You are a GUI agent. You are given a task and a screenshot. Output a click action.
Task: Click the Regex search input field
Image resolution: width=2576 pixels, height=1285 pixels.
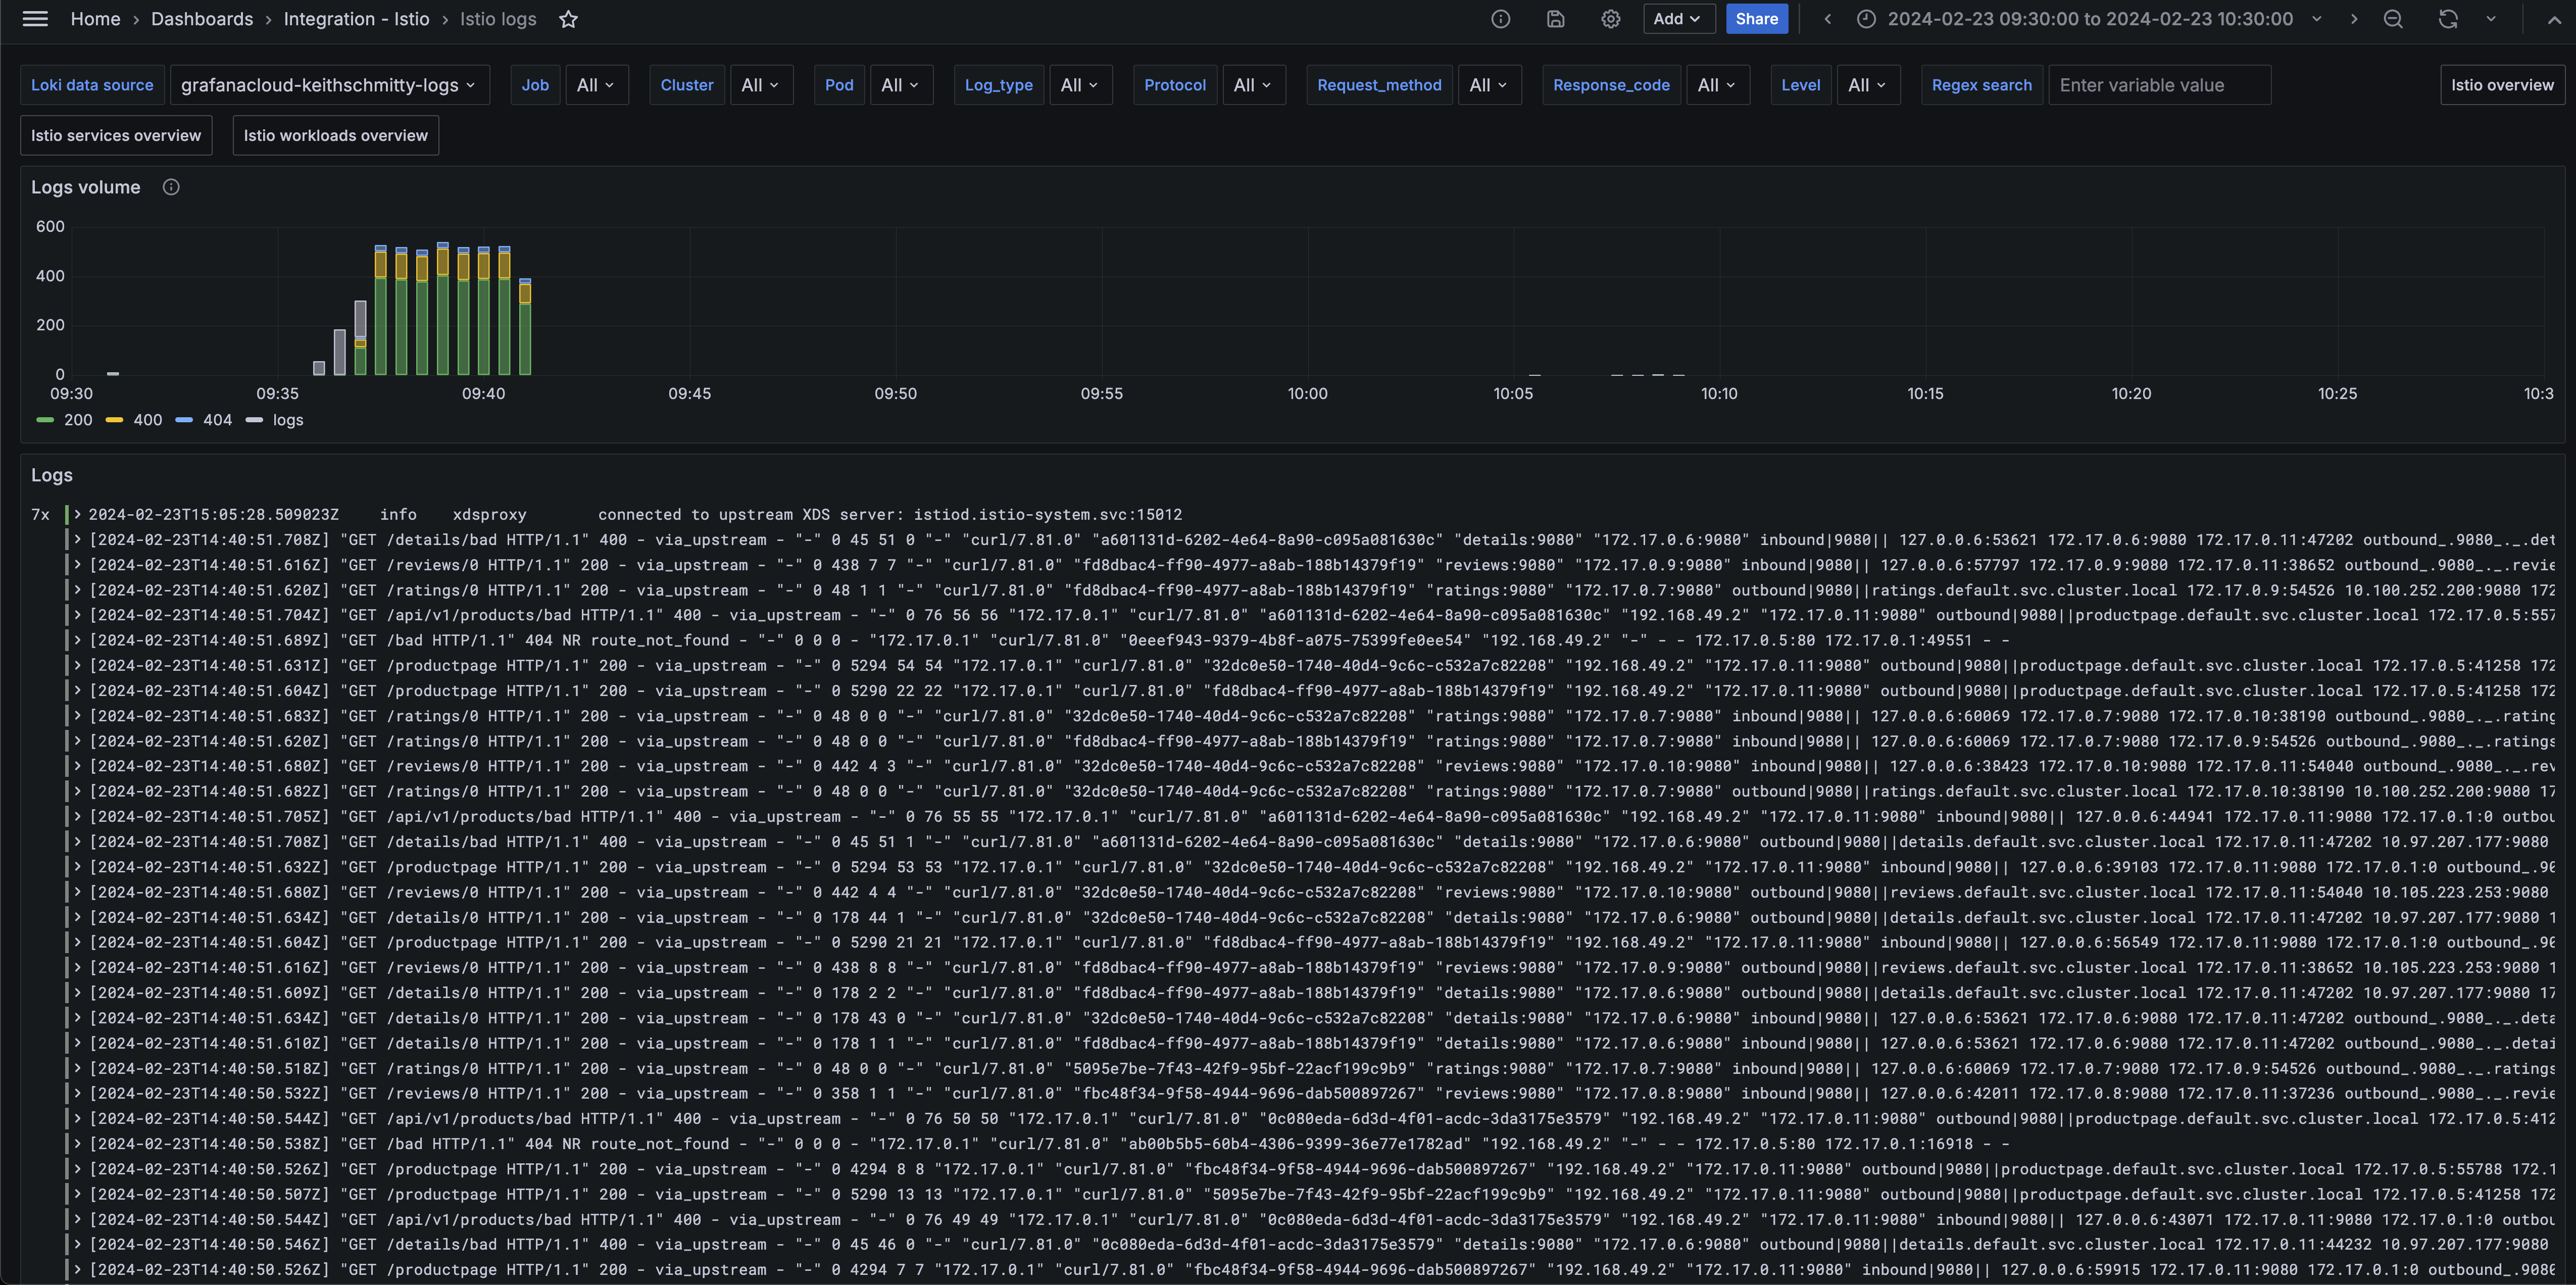[2159, 85]
